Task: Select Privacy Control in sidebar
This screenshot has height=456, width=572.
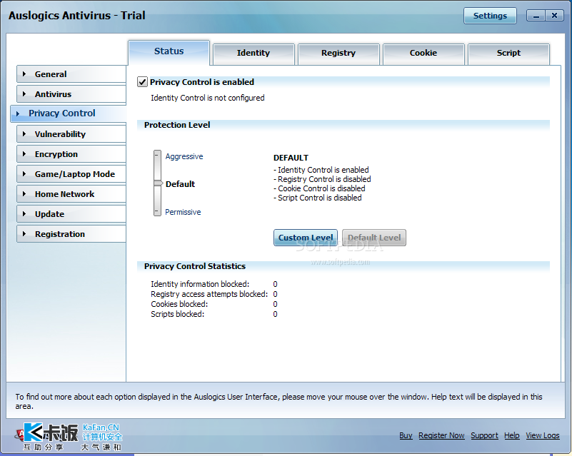Action: click(69, 113)
